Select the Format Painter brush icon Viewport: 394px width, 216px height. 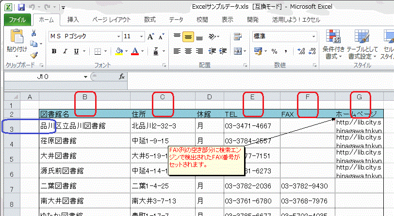pos(34,55)
